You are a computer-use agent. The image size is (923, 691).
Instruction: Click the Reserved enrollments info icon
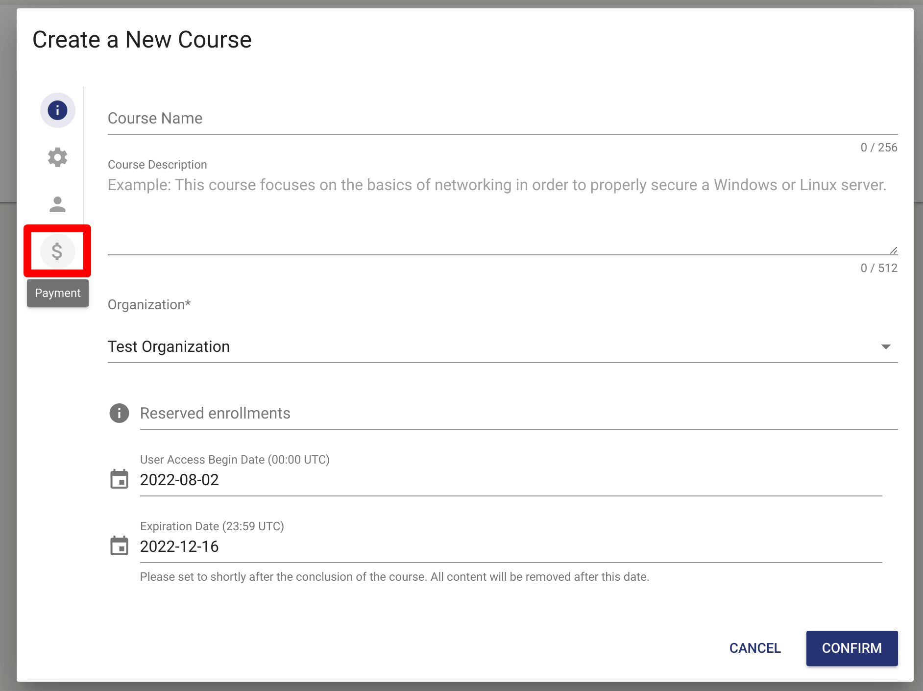[119, 413]
